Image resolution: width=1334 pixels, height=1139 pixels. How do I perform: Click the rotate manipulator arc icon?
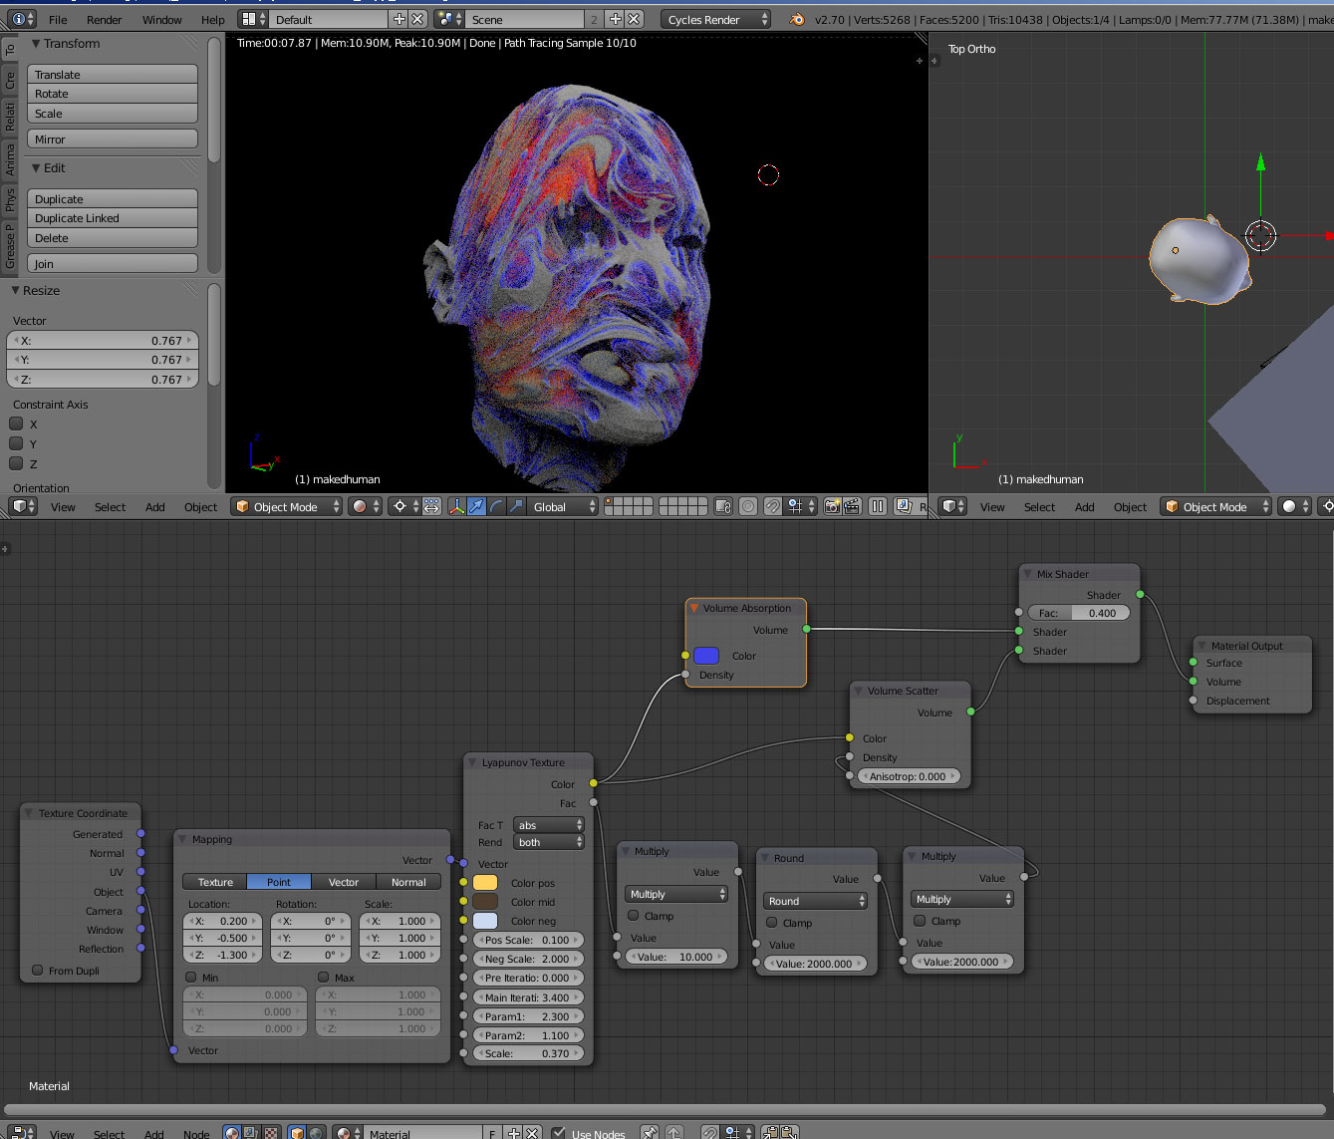pos(496,506)
